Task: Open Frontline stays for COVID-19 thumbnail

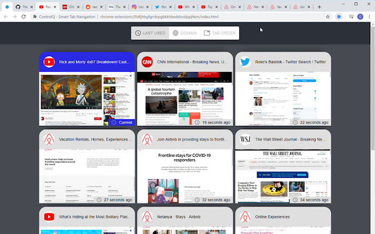Action: [185, 176]
